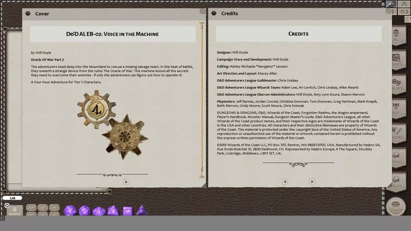This screenshot has height=231, width=411.
Task: Roll the purple d6 die showing 5
Action: pos(127,211)
